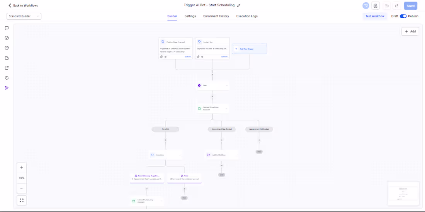Image resolution: width=425 pixels, height=212 pixels.
Task: Click the Contact Tag trigger icon
Action: [199, 42]
